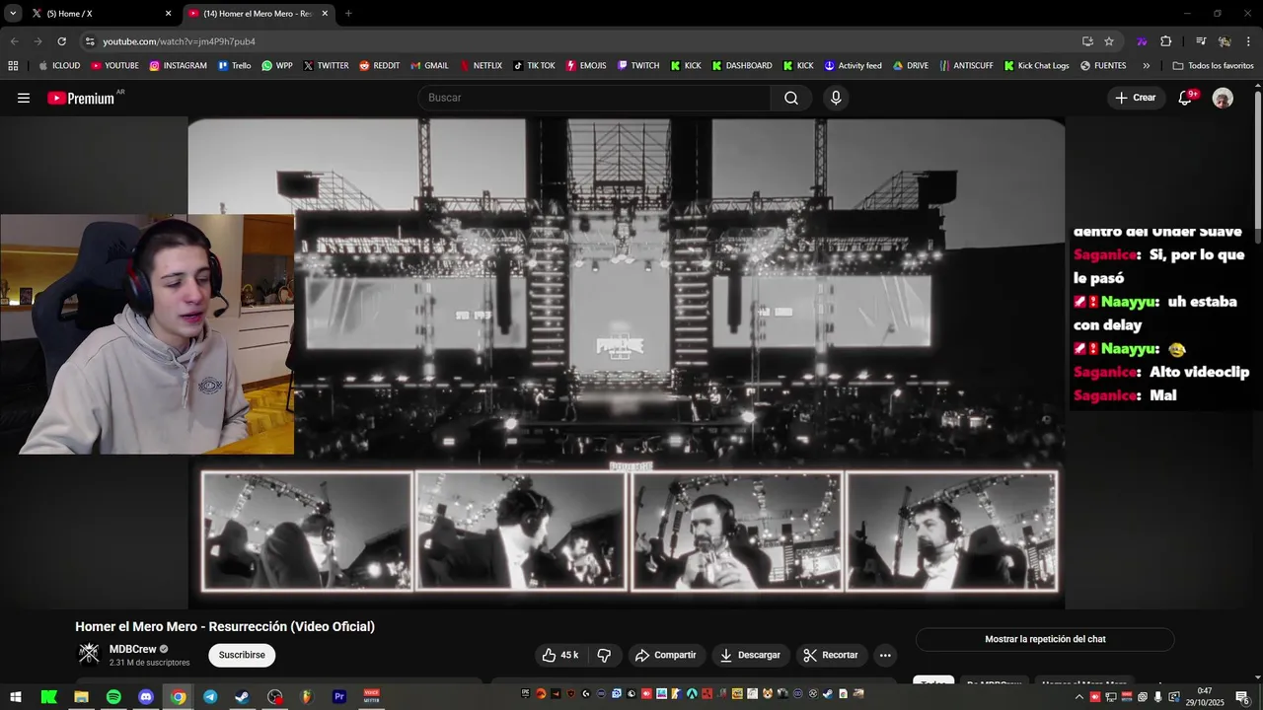Open Telegram from the taskbar
Viewport: 1263px width, 710px height.
point(210,696)
